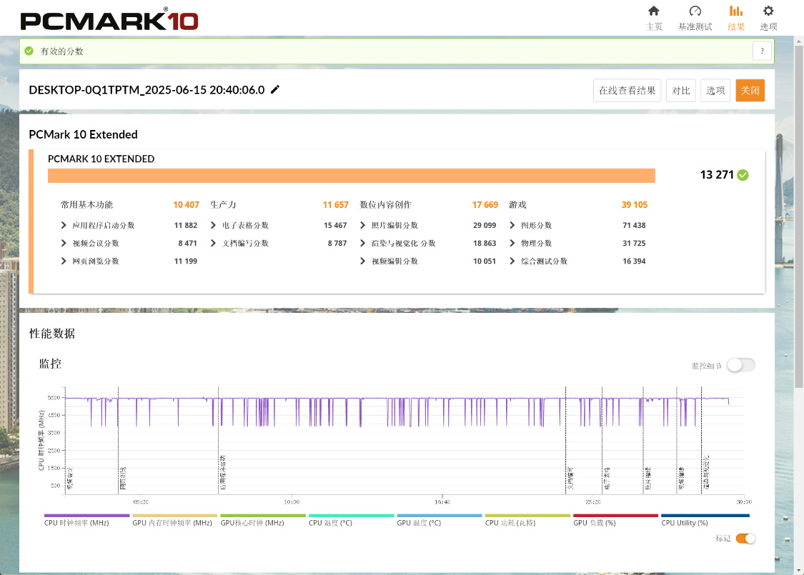Click the 应用程序启动 marker line in chart
The width and height of the screenshot is (804, 575).
[219, 441]
